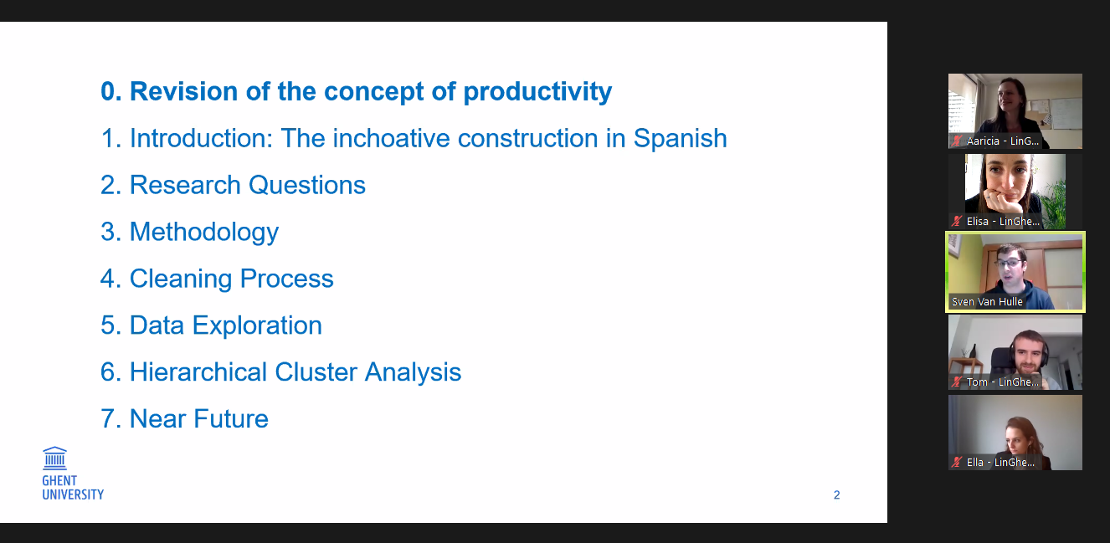Select Ella's video thumbnail
The width and height of the screenshot is (1110, 543).
point(1015,433)
